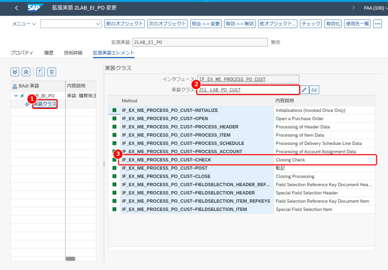Click the green status square for the POST method
The image size is (388, 270).
pos(114,168)
